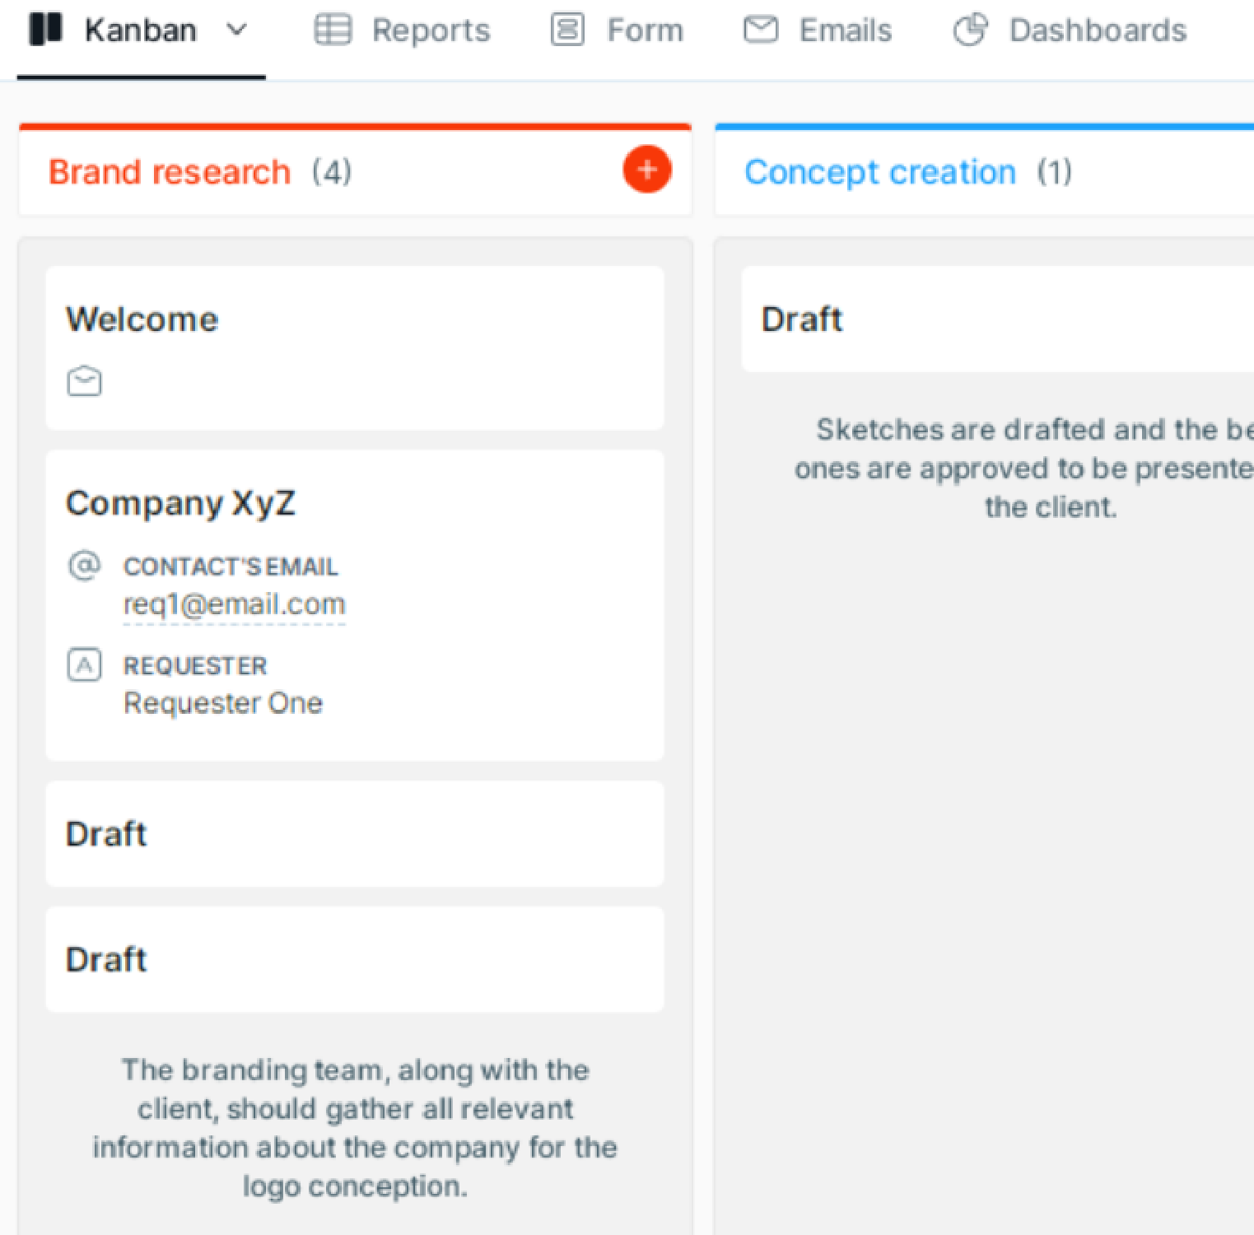Click the Reports table icon
The image size is (1254, 1235).
pyautogui.click(x=333, y=30)
